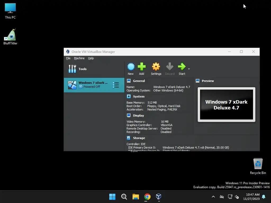Screen dimensions: 271x203
Task: Click the Powered Off status text
Action: tap(92, 87)
